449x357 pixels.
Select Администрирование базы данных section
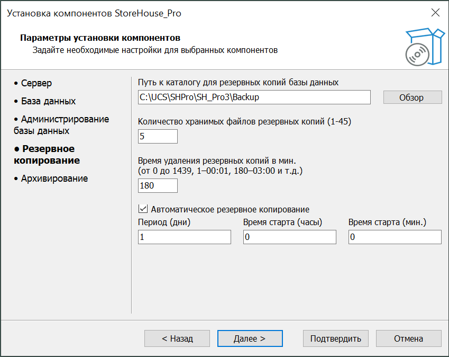pyautogui.click(x=61, y=124)
